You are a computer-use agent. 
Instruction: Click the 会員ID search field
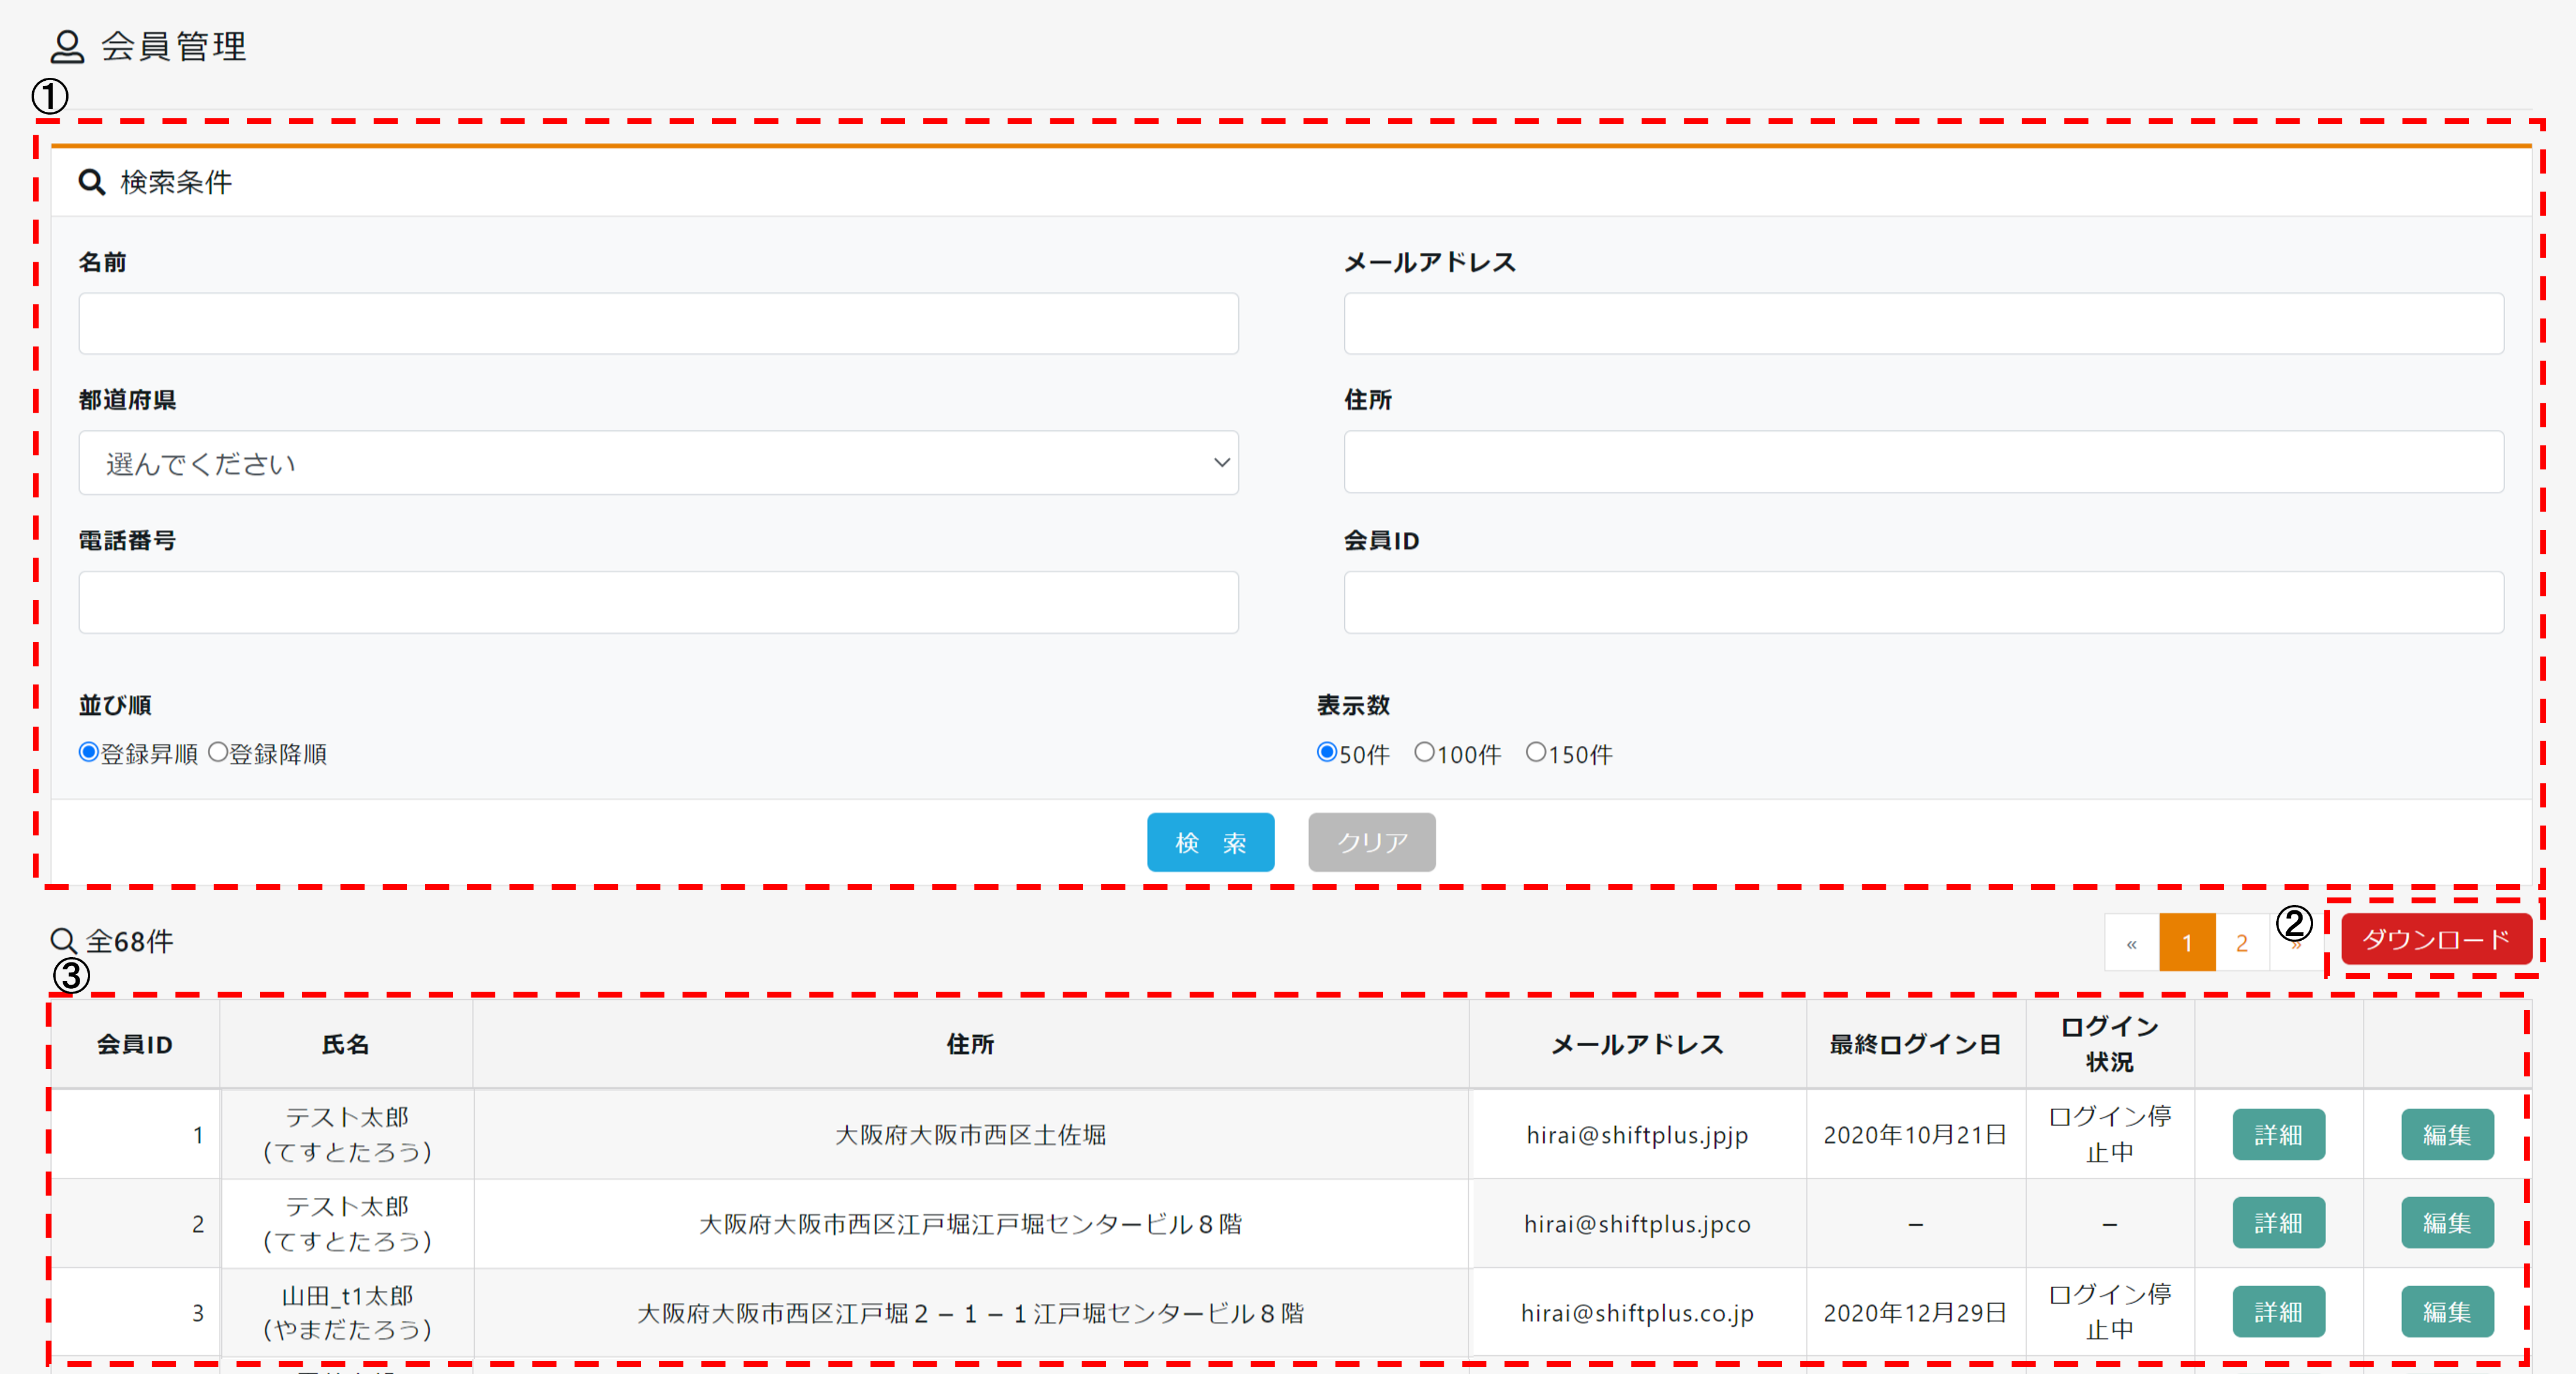click(x=1923, y=602)
